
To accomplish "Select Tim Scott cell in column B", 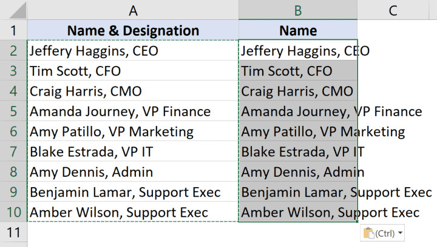I will pos(298,71).
